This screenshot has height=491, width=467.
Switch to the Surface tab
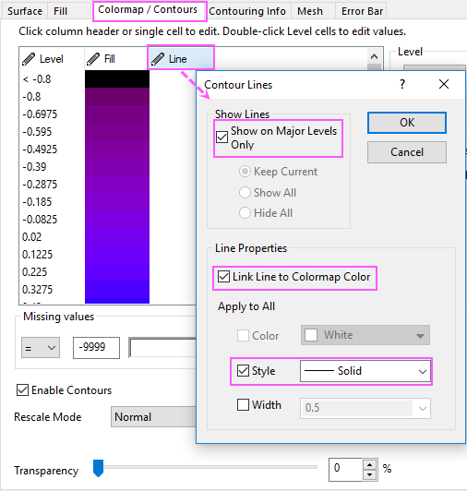[x=25, y=11]
